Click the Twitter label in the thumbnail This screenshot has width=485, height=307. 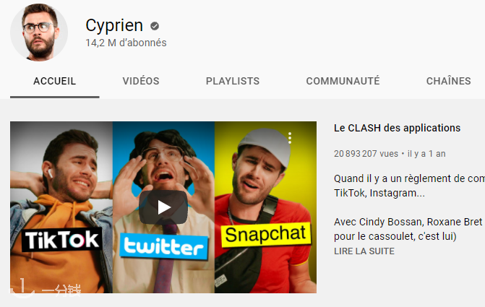tap(163, 246)
